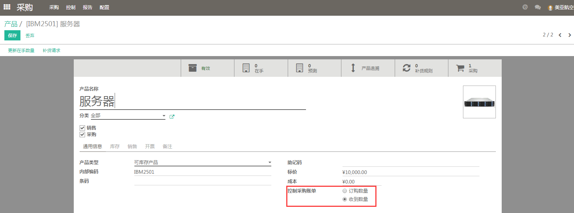The image size is (574, 213).
Task: Click the 内部编码 field IBM2501
Action: point(203,172)
